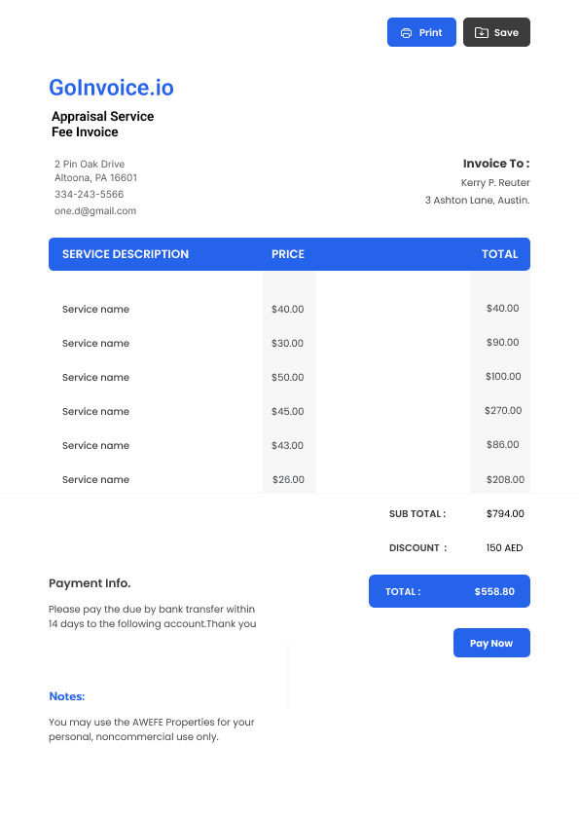Click the Notes: heading
This screenshot has height=820, width=579.
pos(67,696)
